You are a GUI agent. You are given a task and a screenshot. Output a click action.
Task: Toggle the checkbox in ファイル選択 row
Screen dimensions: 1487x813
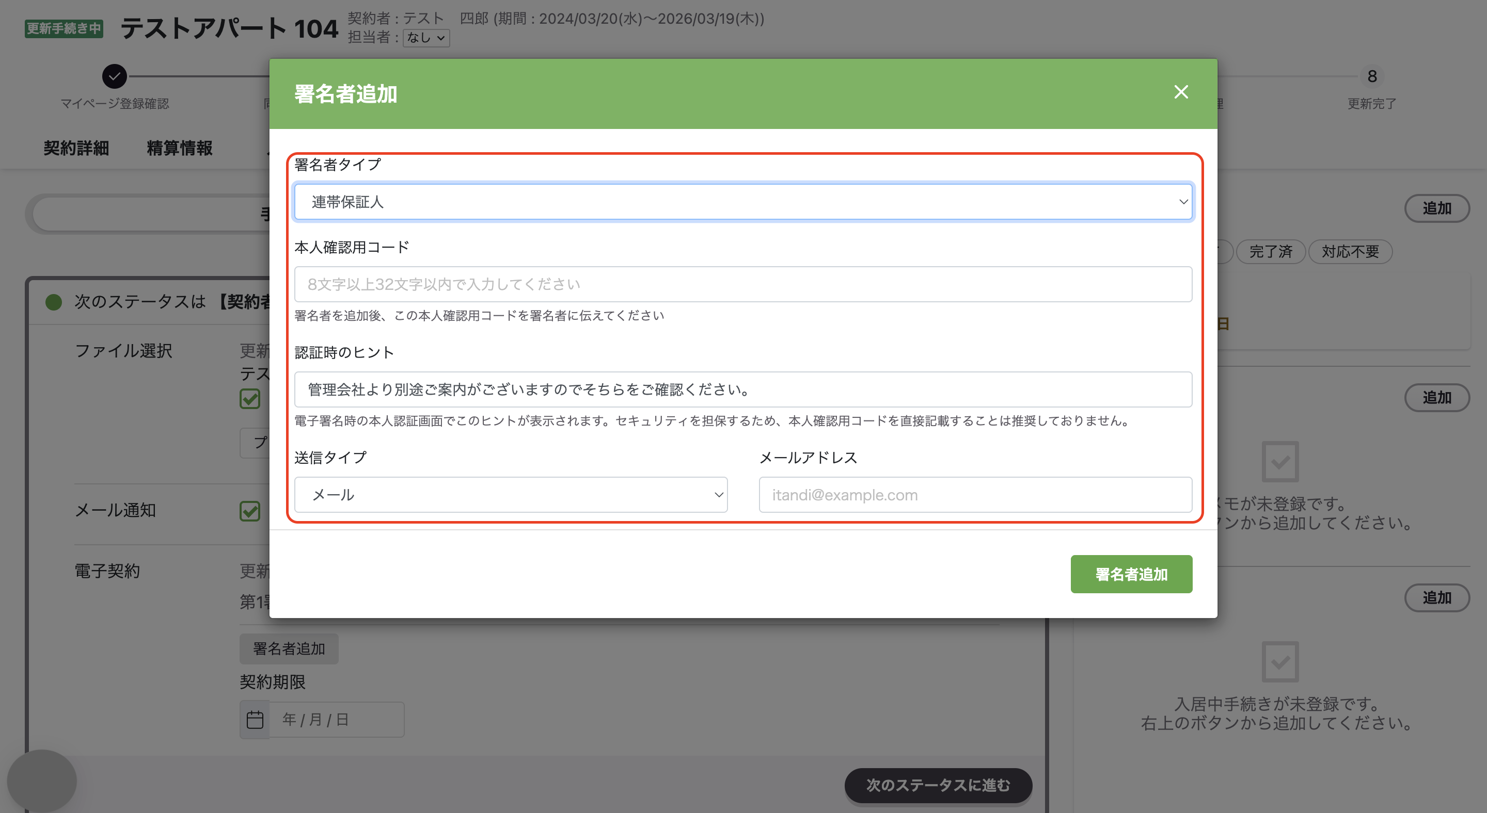pos(250,398)
